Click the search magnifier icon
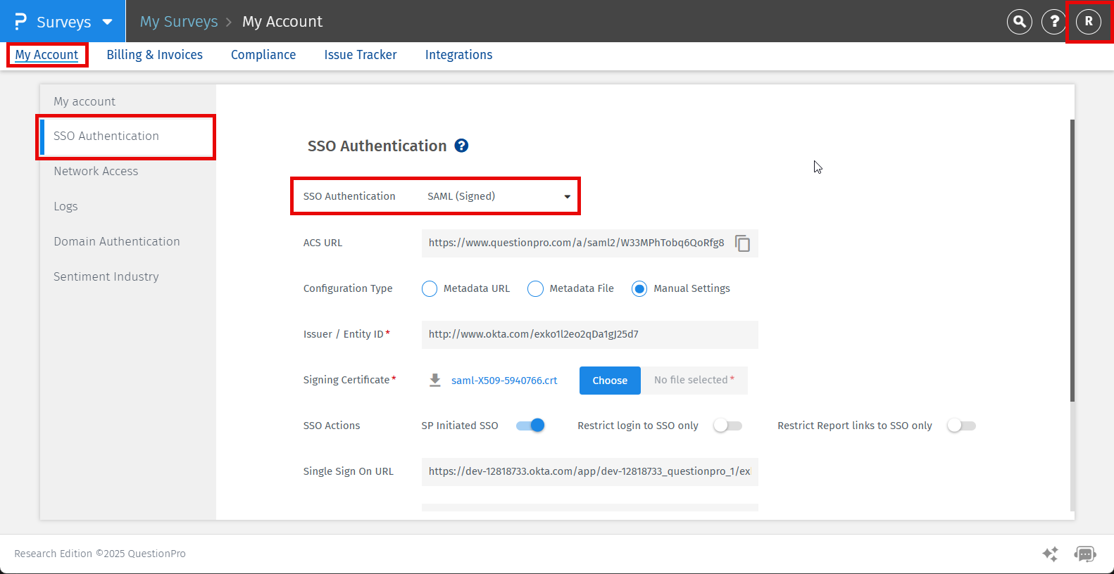The height and width of the screenshot is (574, 1114). (x=1019, y=22)
